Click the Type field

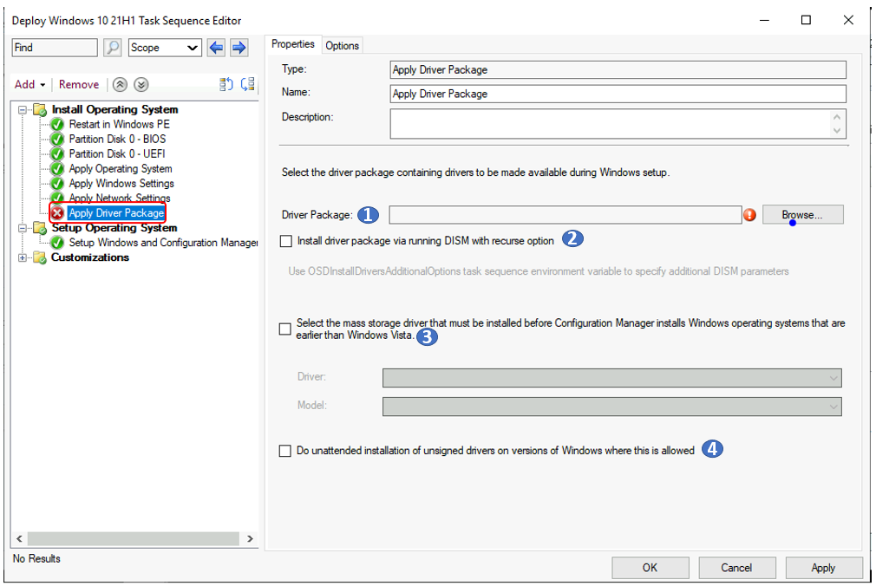pyautogui.click(x=618, y=70)
